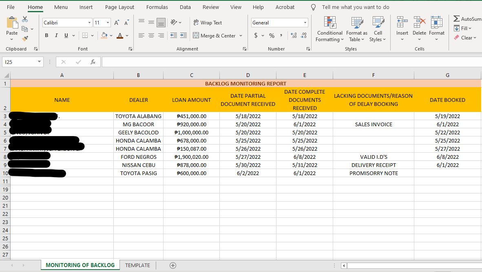Decrease indent

(x=174, y=35)
